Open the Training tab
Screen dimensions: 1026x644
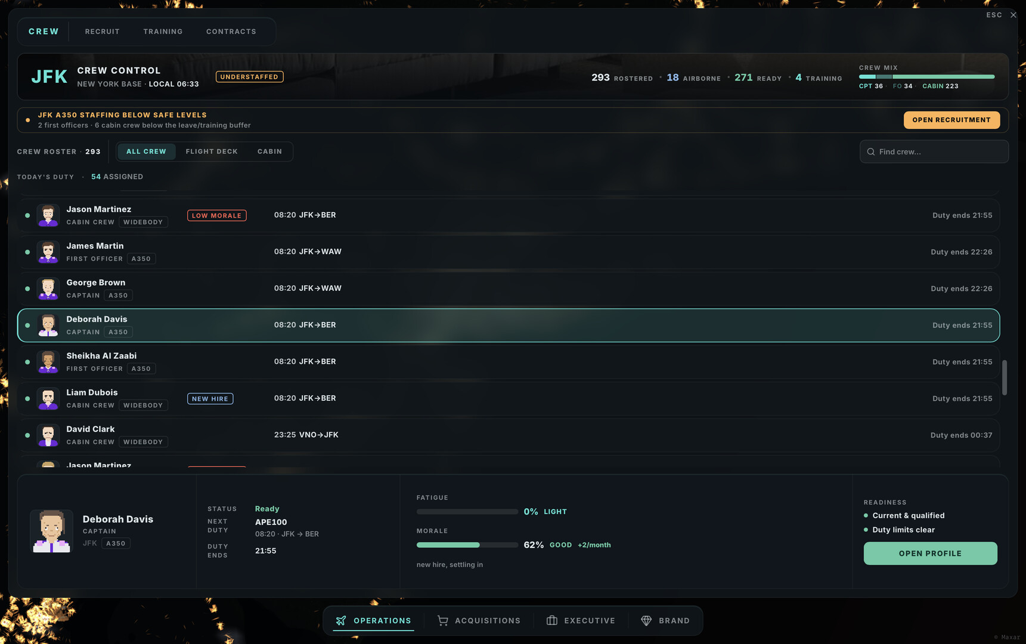point(163,32)
